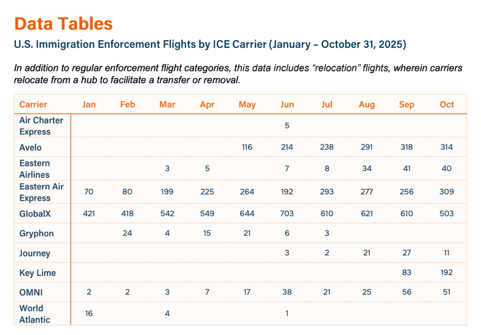
Task: Click the GlobalX carrier name
Action: 35,214
